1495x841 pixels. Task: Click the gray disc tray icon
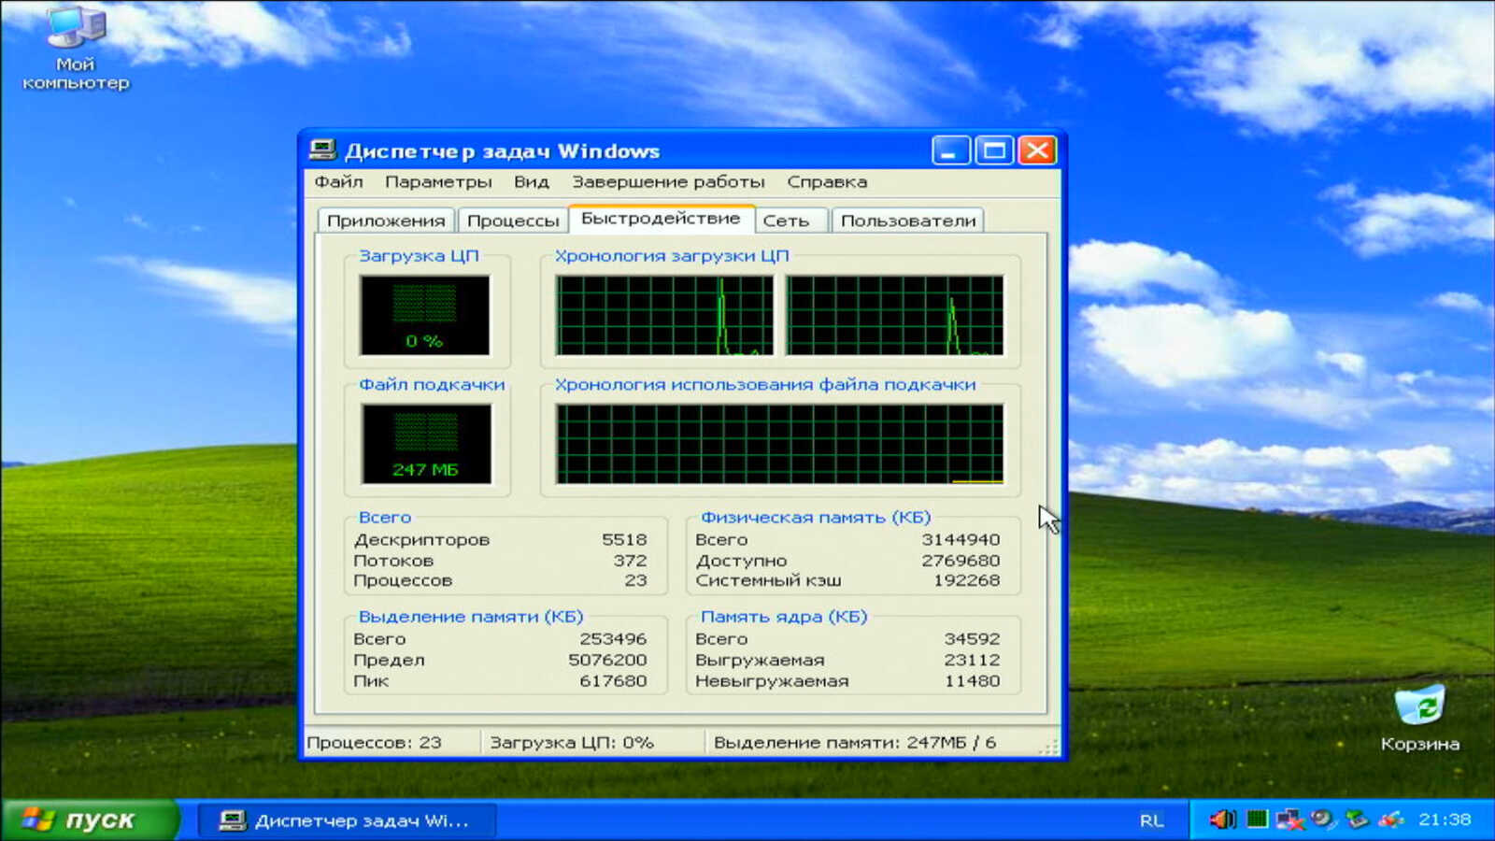(x=1322, y=820)
